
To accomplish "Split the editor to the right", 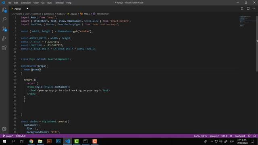I will pos(248,8).
